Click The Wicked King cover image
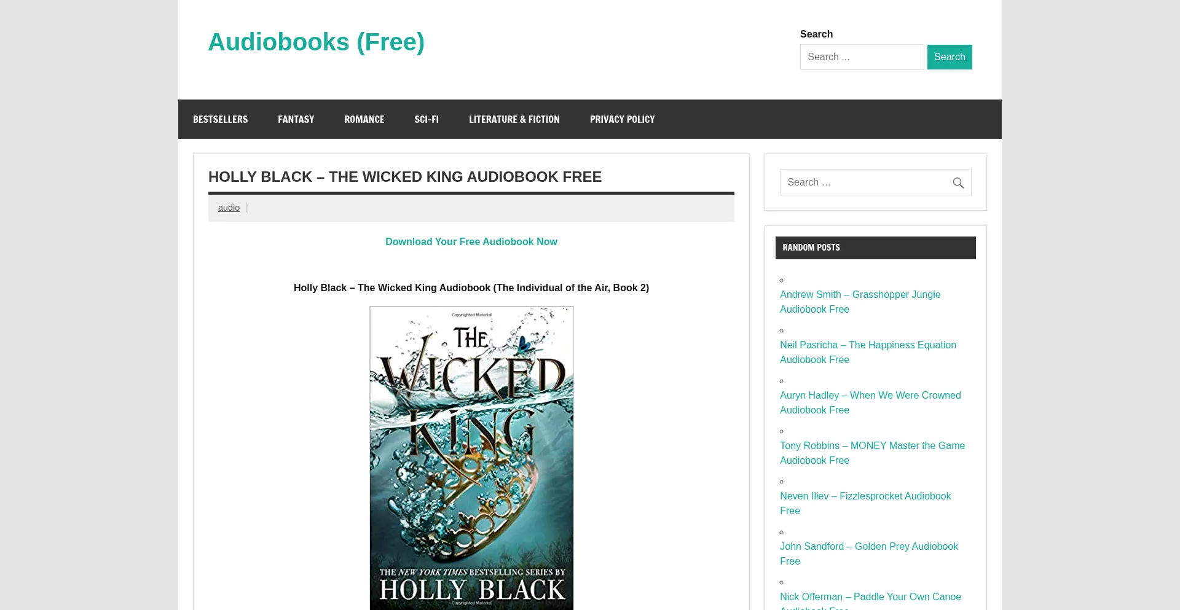 (471, 458)
